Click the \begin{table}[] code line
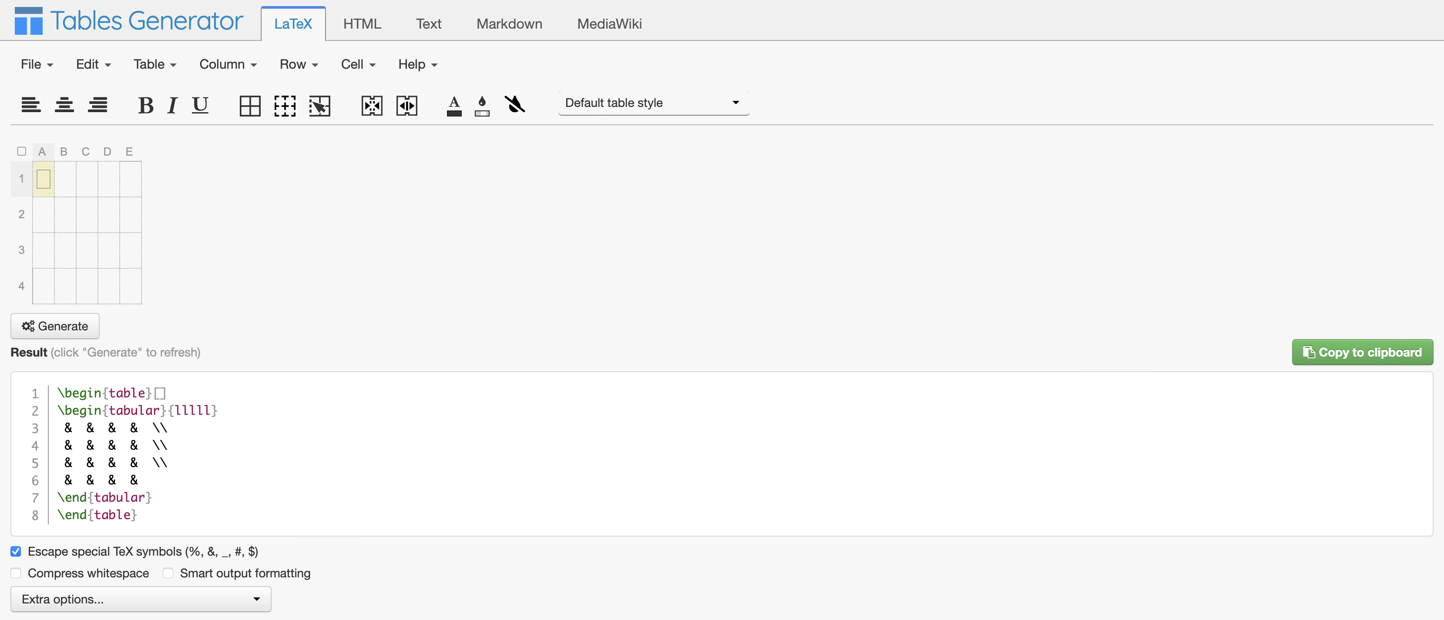The image size is (1444, 620). [111, 393]
